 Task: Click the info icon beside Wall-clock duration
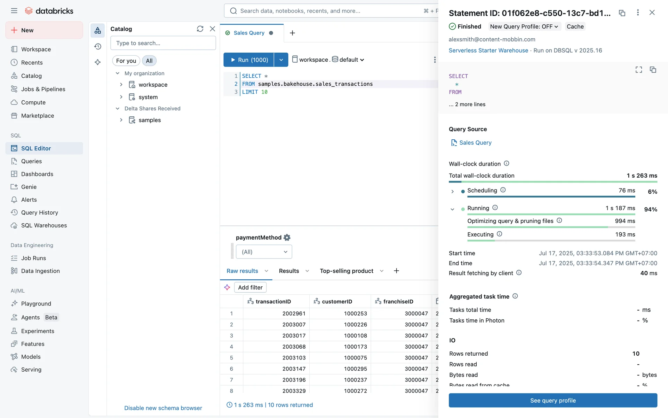[507, 163]
